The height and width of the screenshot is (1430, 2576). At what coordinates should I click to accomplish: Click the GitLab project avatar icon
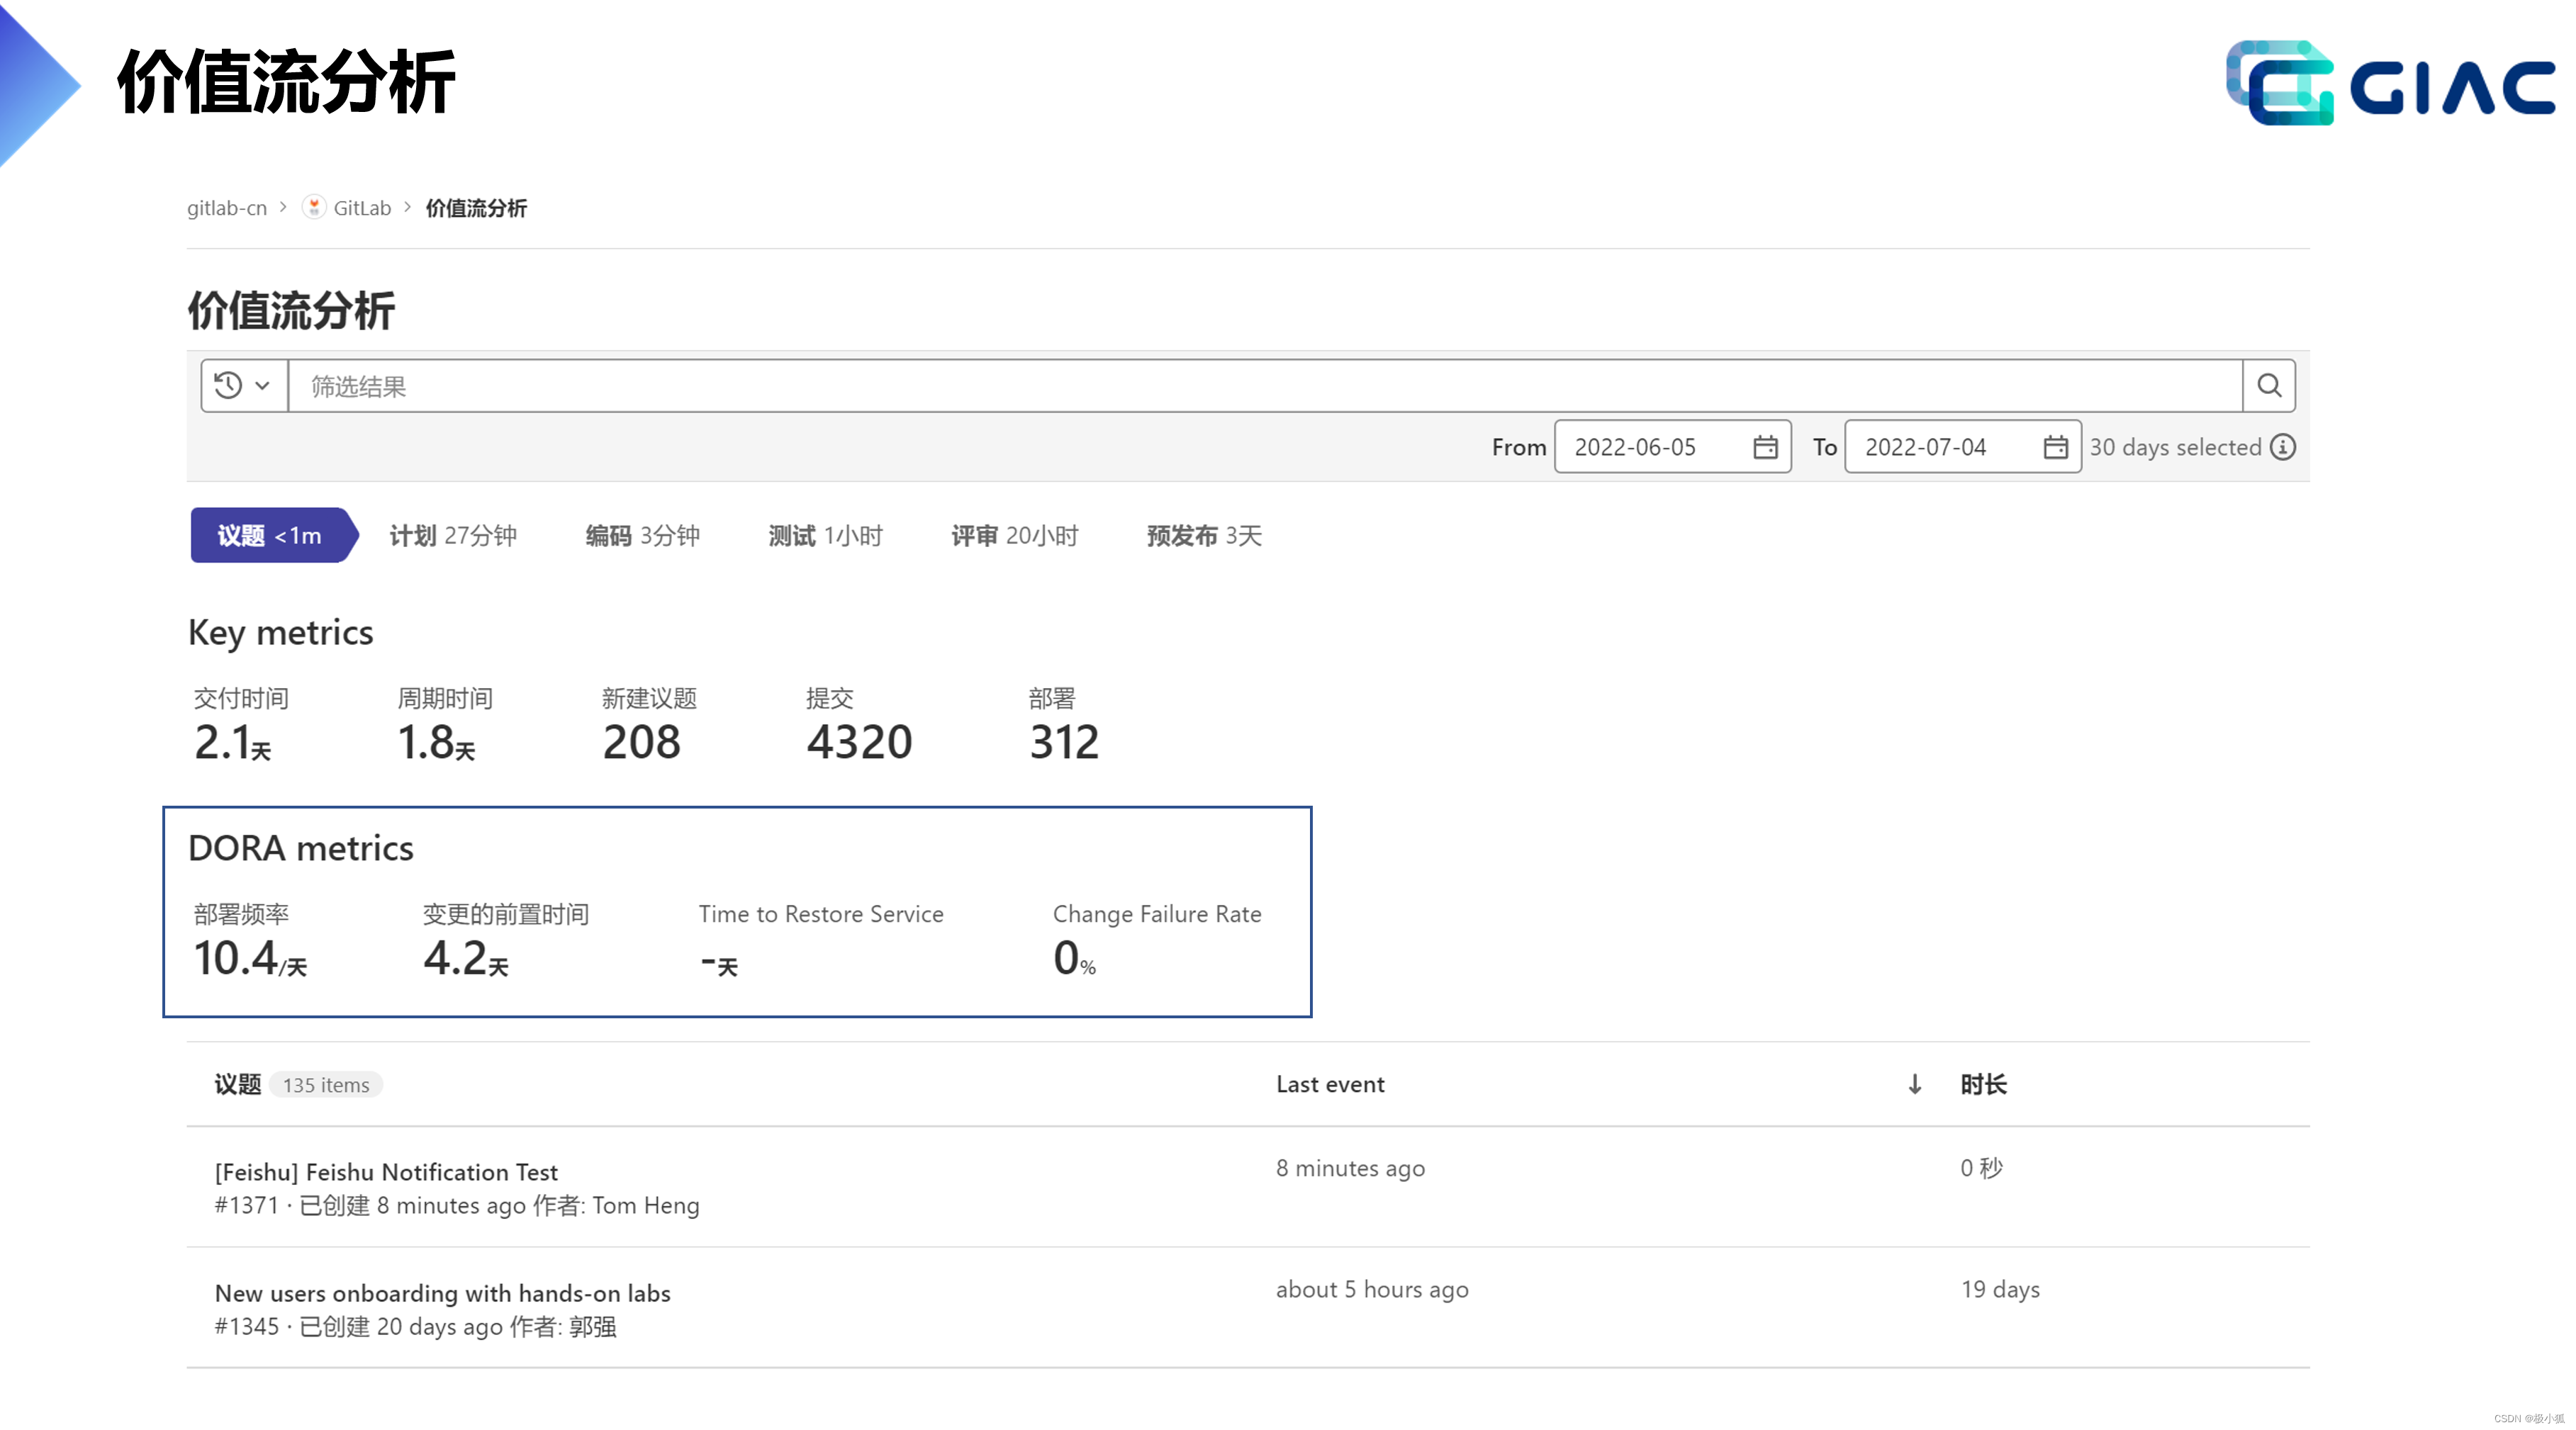click(x=314, y=207)
